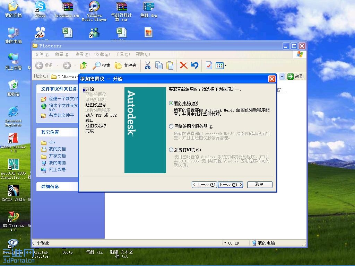
Task: Click the 转到 Go button
Action: click(296, 77)
